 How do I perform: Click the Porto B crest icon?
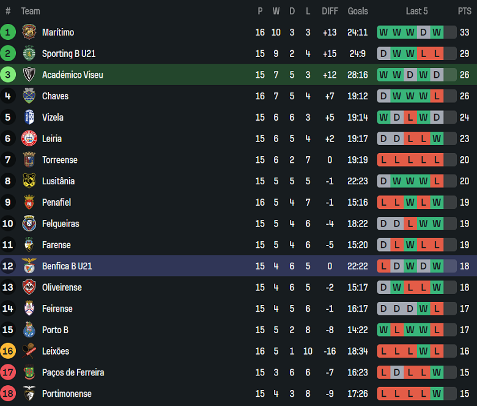(x=29, y=329)
